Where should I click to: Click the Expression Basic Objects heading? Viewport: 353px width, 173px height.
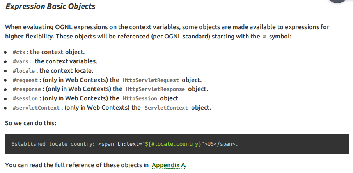[x=50, y=6]
